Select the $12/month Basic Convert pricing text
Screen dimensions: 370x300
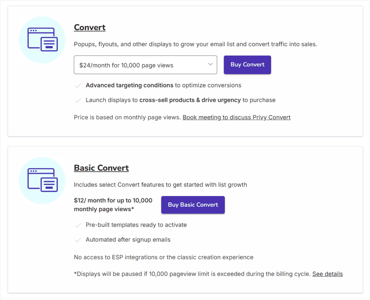[x=113, y=204]
